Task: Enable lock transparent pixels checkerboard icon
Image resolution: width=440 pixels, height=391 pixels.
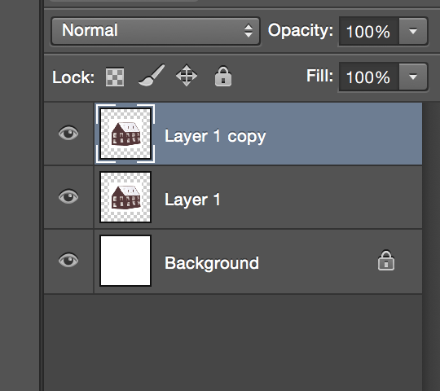Action: click(115, 77)
